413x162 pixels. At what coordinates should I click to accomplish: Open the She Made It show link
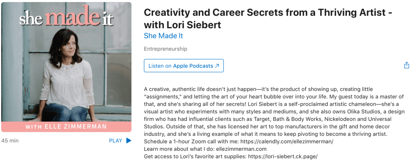coord(163,36)
